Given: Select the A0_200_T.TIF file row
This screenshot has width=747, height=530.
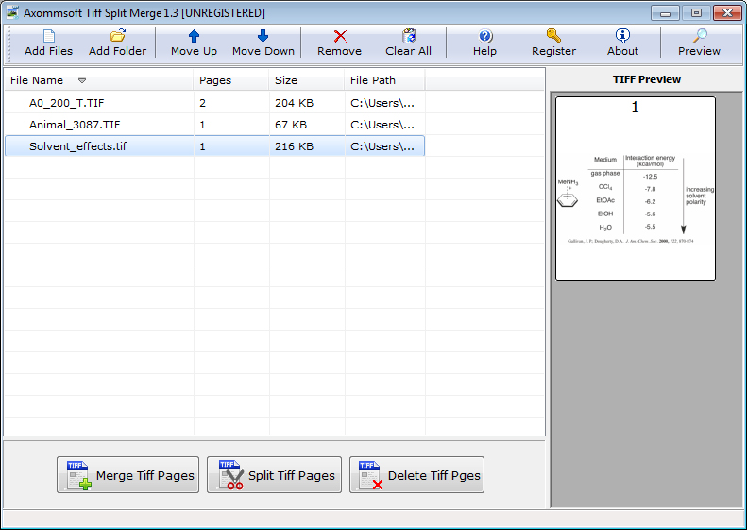Looking at the screenshot, I should point(67,103).
